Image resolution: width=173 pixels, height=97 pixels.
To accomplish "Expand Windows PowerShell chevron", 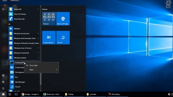I will click(x=38, y=53).
